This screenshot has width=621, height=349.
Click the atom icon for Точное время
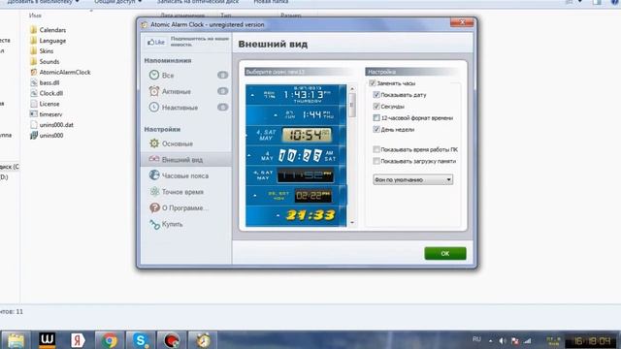click(x=154, y=192)
